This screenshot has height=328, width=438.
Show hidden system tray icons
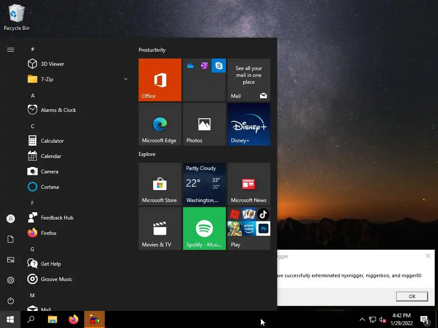362,319
